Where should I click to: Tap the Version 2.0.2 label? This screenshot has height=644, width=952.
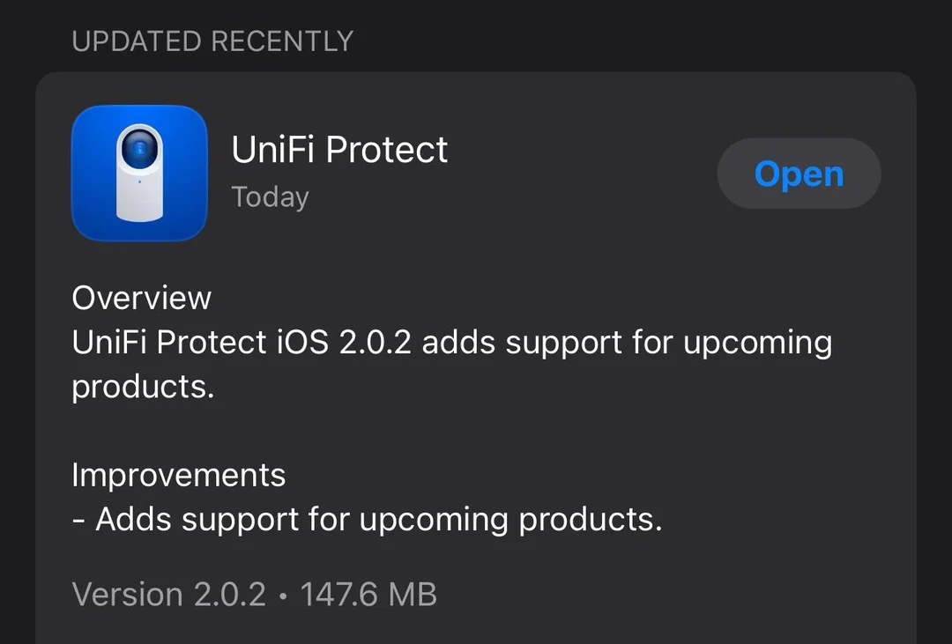click(168, 595)
